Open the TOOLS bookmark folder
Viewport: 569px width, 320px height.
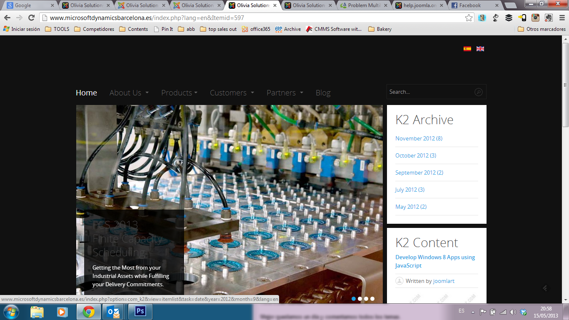(57, 29)
